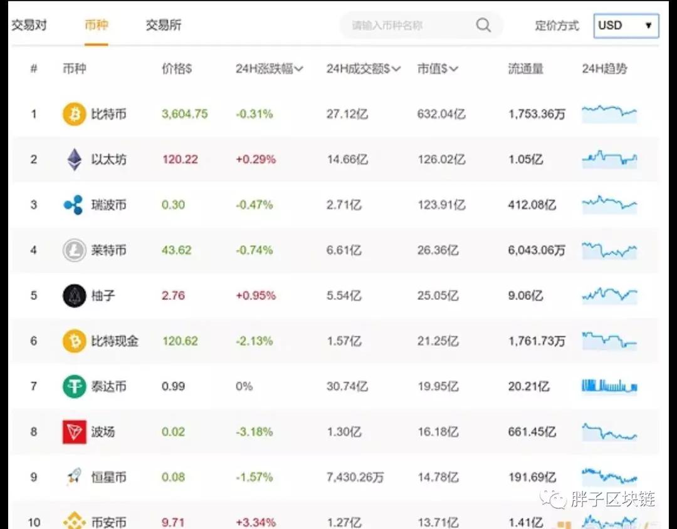
Task: Open the 币安币 coin name link
Action: pyautogui.click(x=108, y=522)
